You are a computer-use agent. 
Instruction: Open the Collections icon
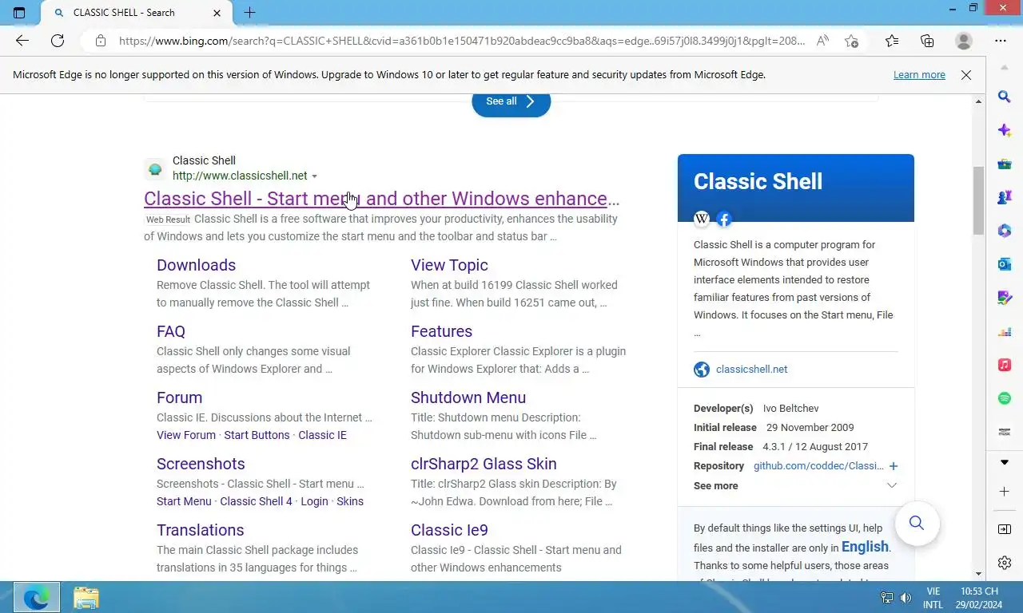(x=927, y=41)
